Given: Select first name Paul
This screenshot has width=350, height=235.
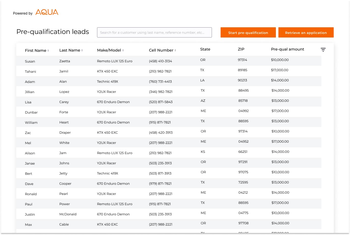Looking at the screenshot, I should pos(29,204).
